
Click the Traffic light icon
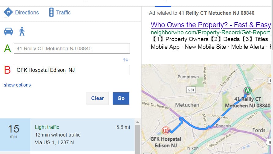point(51,12)
